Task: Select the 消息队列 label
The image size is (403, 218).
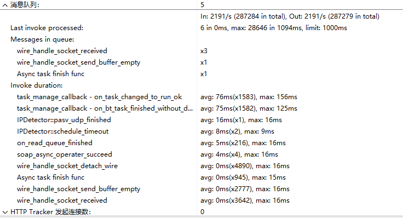Action: 25,4
